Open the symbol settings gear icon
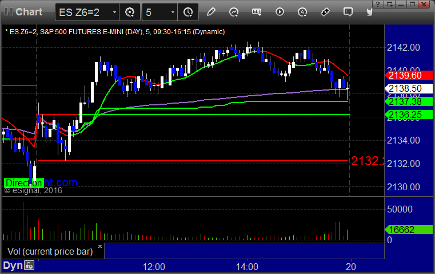 [130, 12]
